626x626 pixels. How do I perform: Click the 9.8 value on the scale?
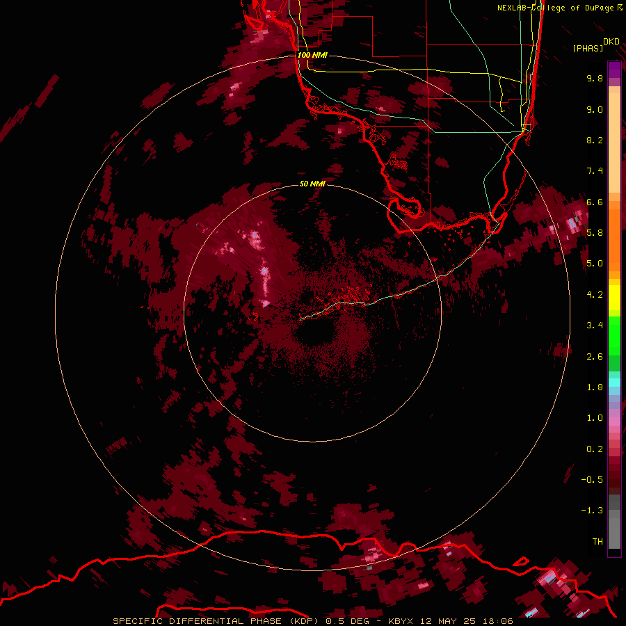595,78
